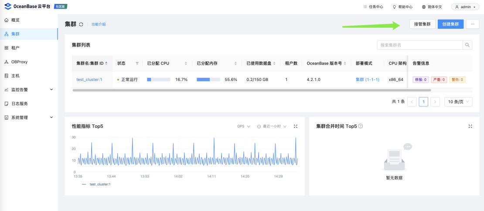Screen dimensions: 484x211
Task: Go to Overview (概览) in sidebar
Action: tap(29, 20)
